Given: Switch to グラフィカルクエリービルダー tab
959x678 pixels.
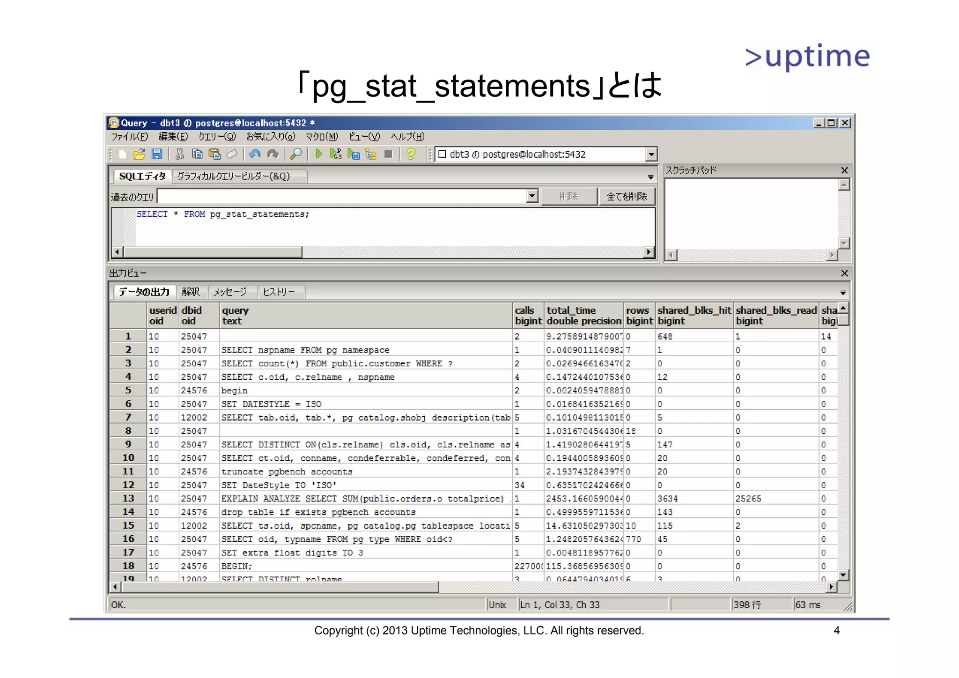Looking at the screenshot, I should pyautogui.click(x=239, y=177).
